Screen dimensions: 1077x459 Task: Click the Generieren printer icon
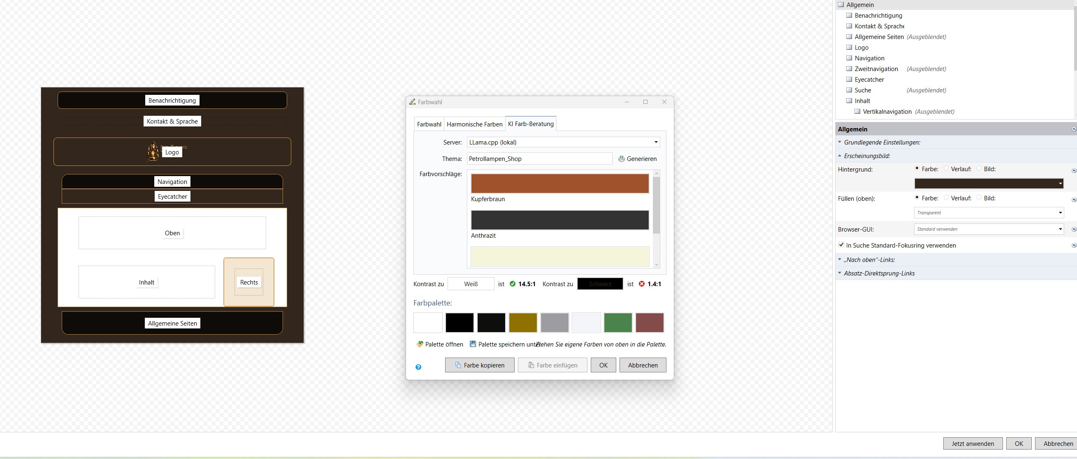(621, 159)
